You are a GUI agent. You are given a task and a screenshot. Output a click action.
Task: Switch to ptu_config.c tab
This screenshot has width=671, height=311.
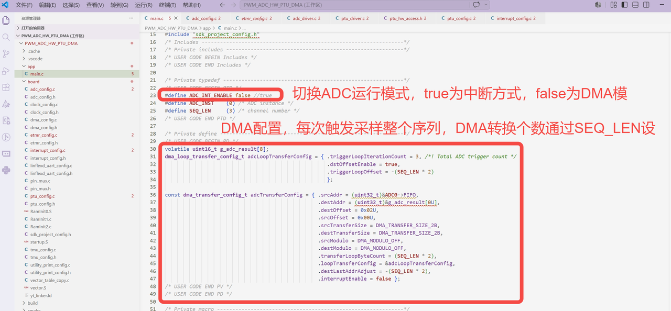tap(459, 18)
